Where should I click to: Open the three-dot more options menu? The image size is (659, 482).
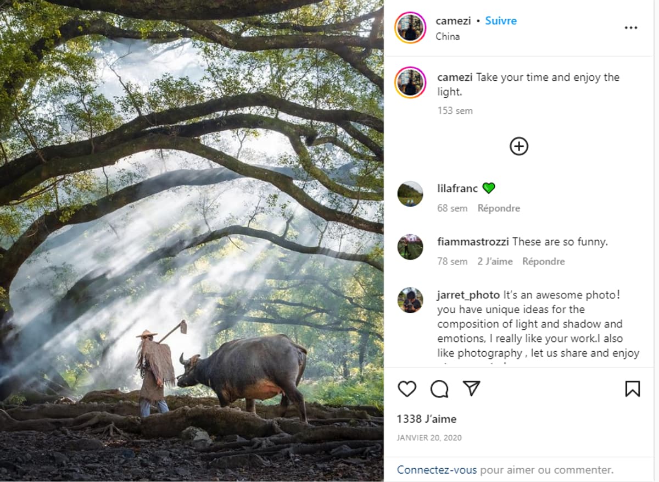631,28
